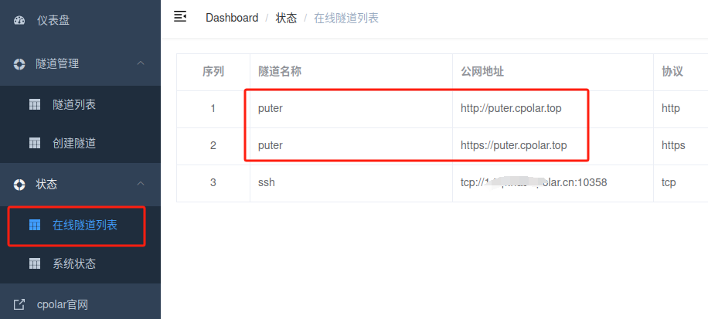Click the external link icon beside cpolar官网

pos(19,305)
